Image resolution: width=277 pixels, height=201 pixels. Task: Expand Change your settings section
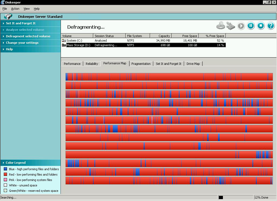point(31,43)
